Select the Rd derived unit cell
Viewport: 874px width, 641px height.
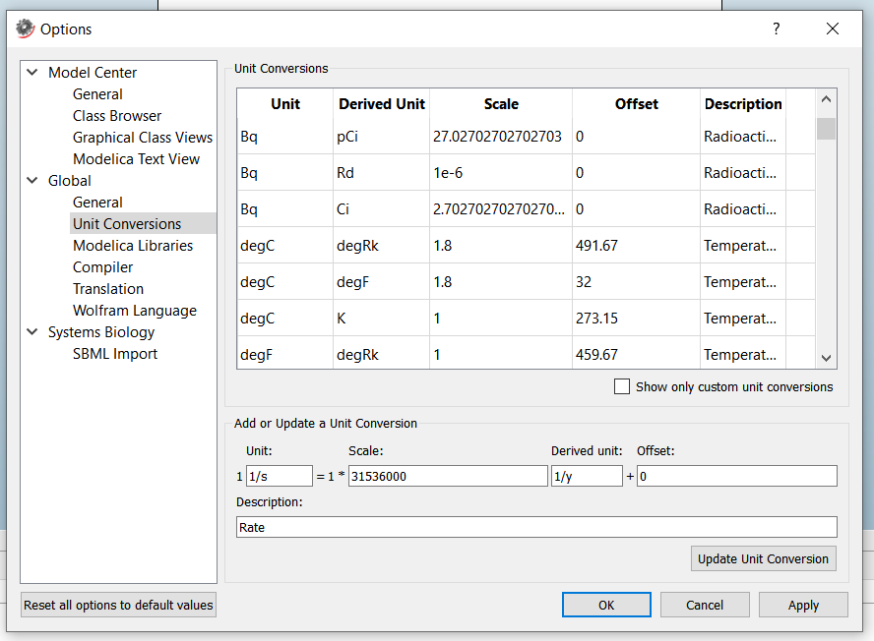click(381, 173)
